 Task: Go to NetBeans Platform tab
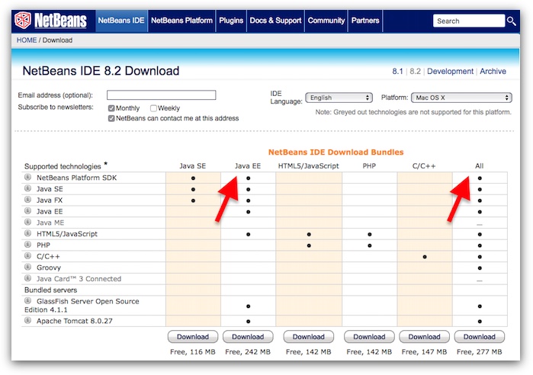[x=181, y=21]
